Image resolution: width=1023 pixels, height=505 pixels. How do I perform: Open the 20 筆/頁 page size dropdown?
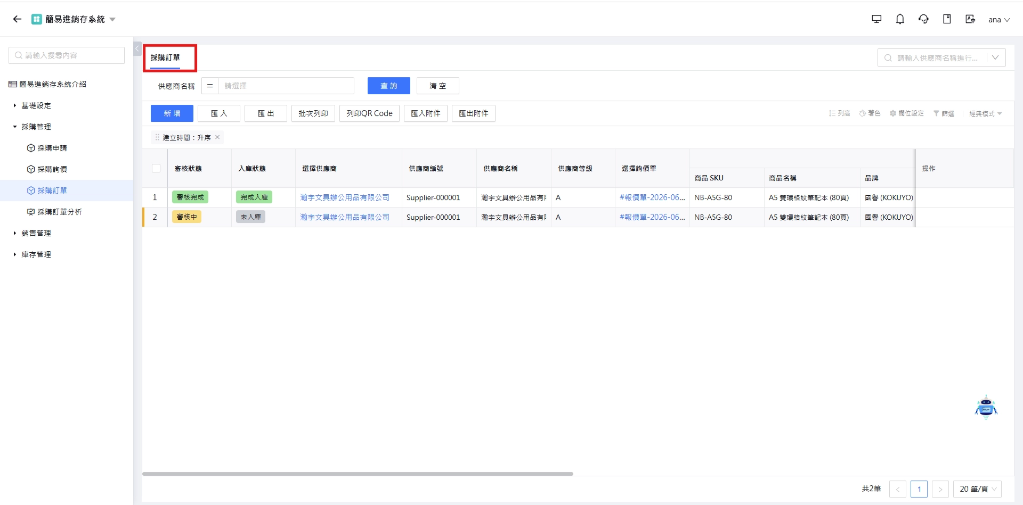pos(978,489)
